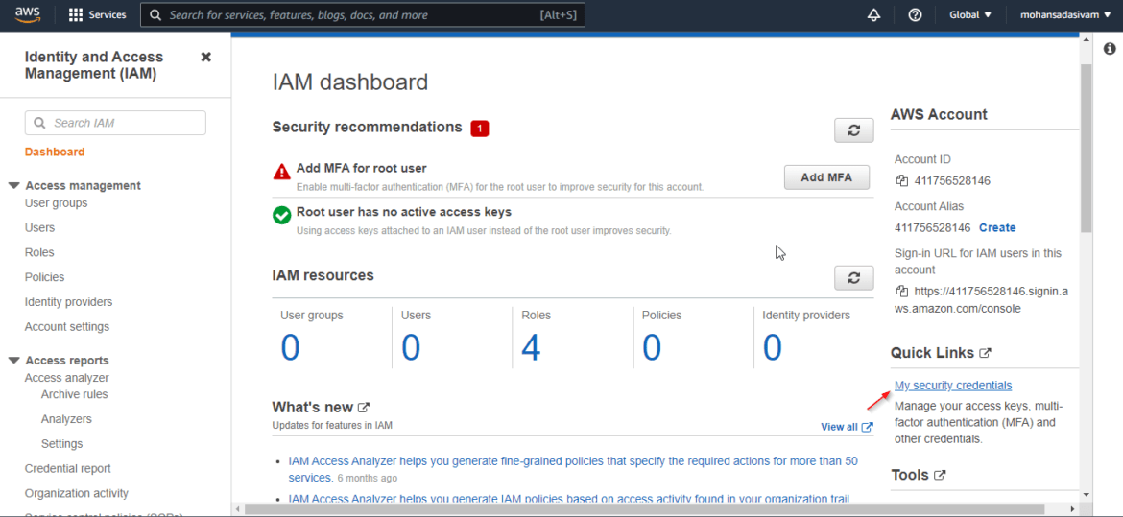Open news link about organization trail policies
This screenshot has width=1123, height=517.
tap(569, 499)
